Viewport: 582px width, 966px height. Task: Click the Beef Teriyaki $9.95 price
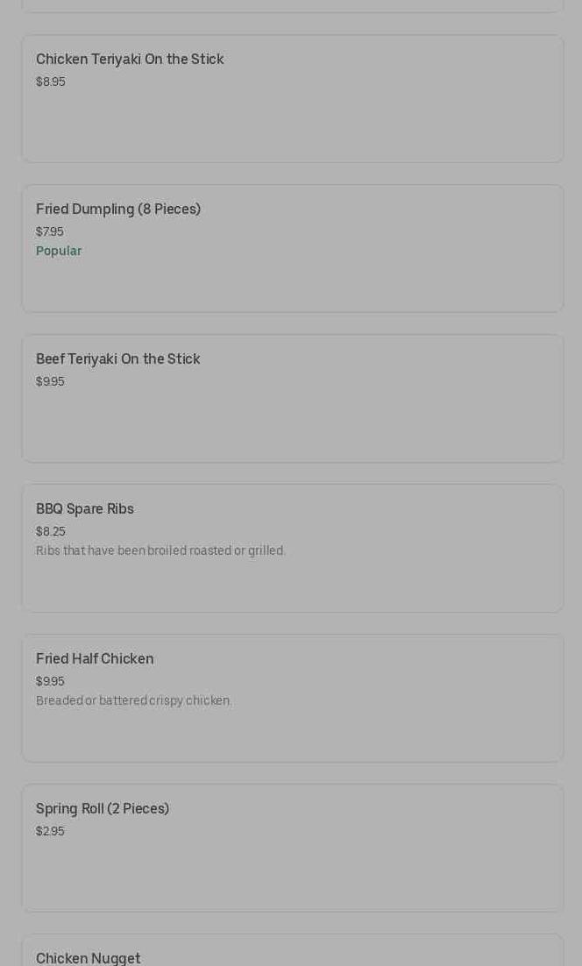(x=50, y=381)
